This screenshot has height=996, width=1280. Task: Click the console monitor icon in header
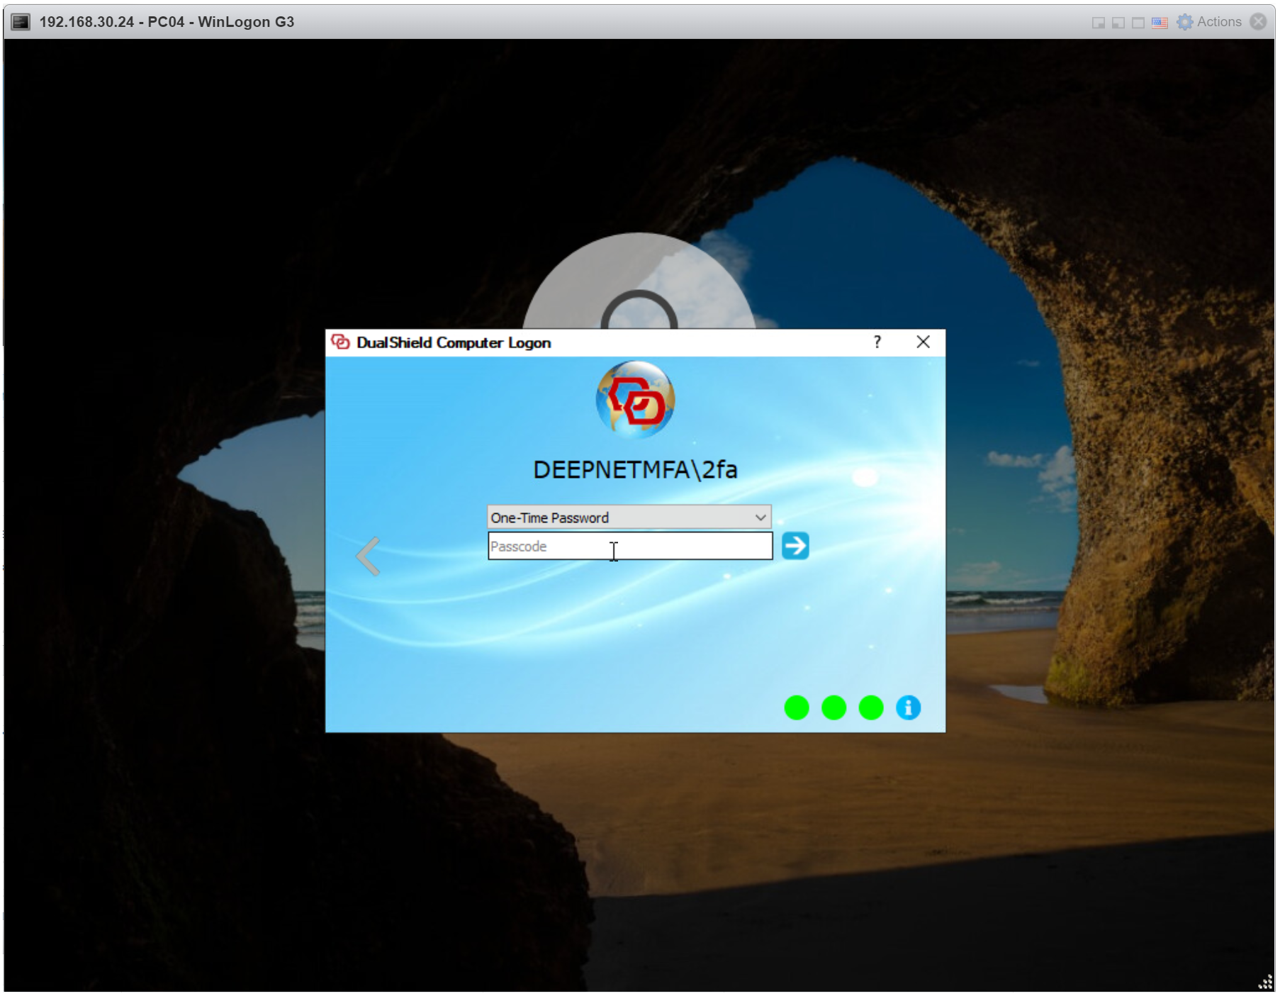click(x=21, y=22)
